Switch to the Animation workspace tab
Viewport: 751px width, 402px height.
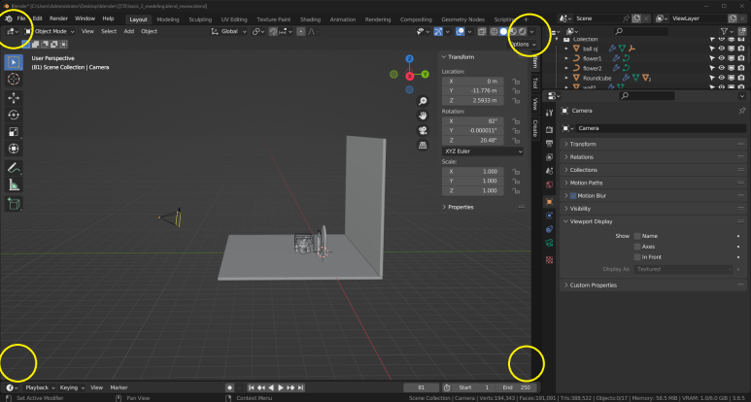tap(343, 19)
